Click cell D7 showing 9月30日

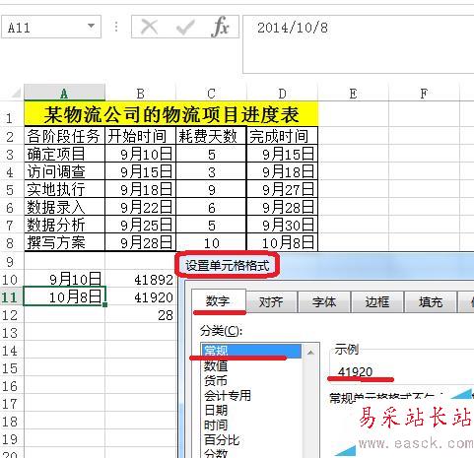[x=282, y=225]
